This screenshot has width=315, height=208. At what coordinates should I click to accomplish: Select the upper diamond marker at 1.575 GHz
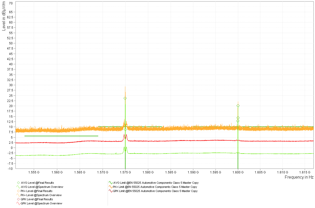coord(125,98)
